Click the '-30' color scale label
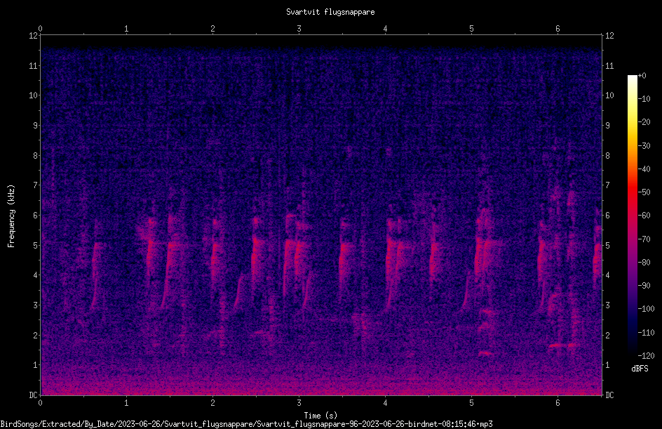 pos(644,146)
